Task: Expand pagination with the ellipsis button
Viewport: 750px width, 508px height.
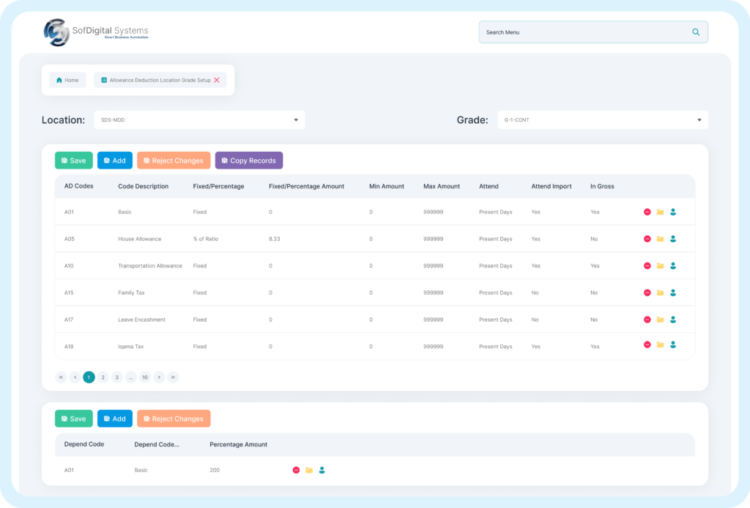Action: [x=130, y=377]
